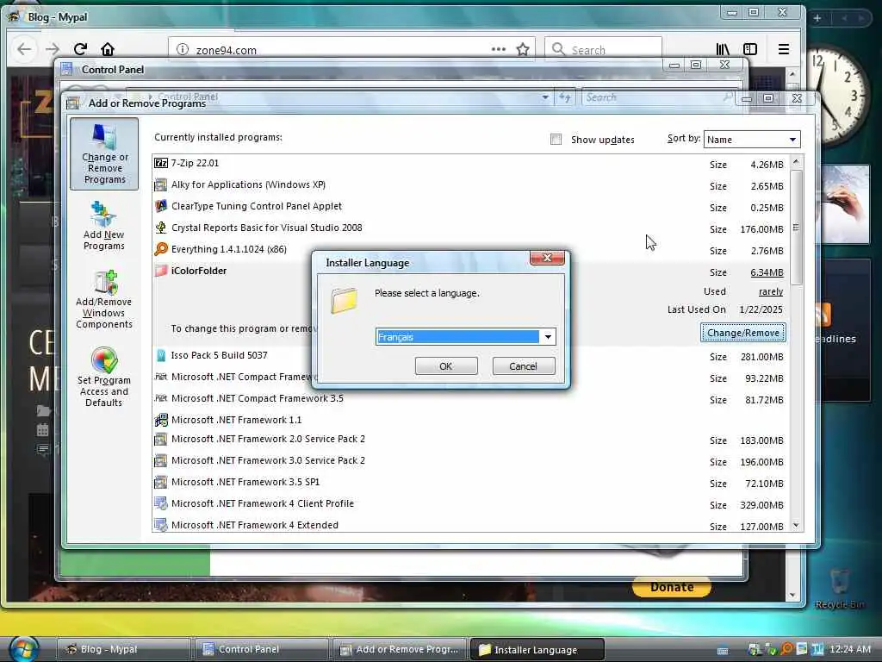Click the Mypal Search box
The width and height of the screenshot is (882, 662).
click(603, 49)
